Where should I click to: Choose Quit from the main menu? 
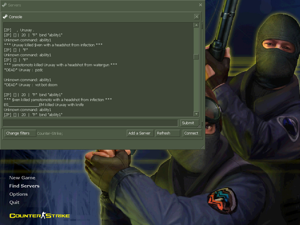point(14,202)
